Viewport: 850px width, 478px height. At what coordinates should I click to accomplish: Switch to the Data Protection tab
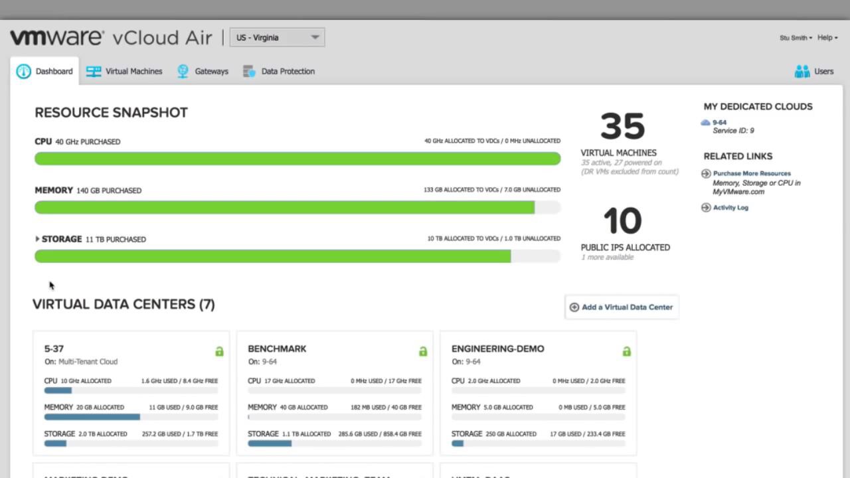click(x=279, y=71)
